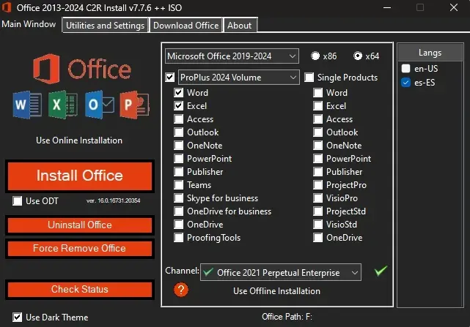Select the x86 architecture radio button
The image size is (470, 327).
point(315,56)
